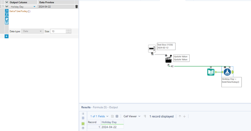Click the Holiday Day column header in Results
This screenshot has height=131, width=251.
click(x=112, y=122)
